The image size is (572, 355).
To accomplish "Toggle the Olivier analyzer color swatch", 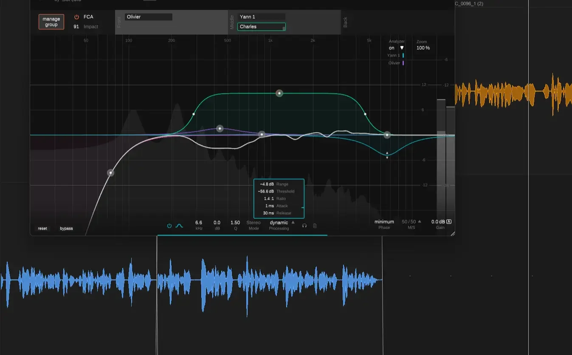I will (403, 63).
